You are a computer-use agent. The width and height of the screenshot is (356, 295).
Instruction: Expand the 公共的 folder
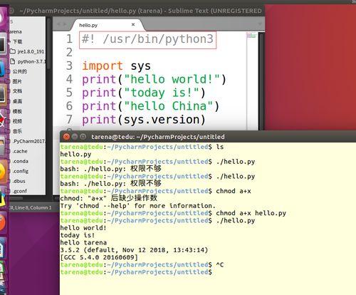20,71
